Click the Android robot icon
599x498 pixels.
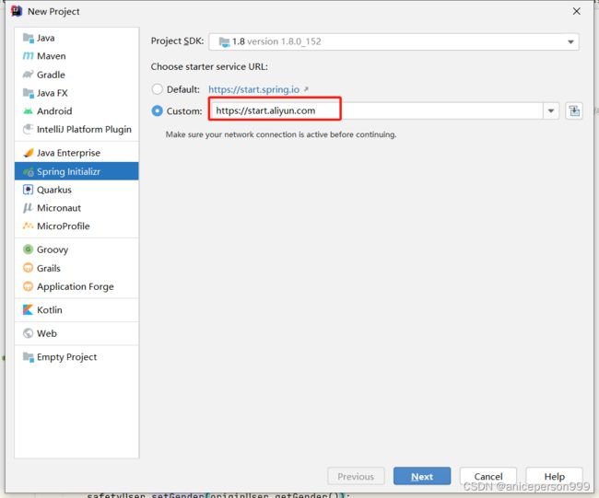pos(29,111)
